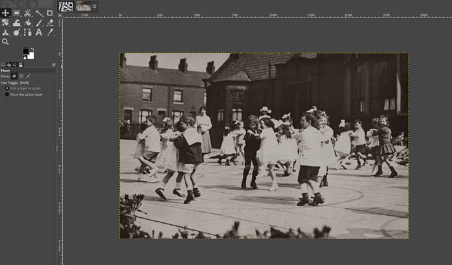Close the sepia photo image tab
The image size is (452, 265).
[x=95, y=6]
